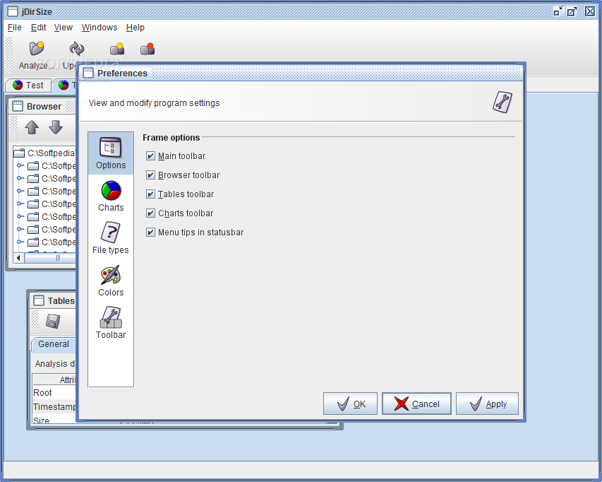This screenshot has height=482, width=602.
Task: Switch to the Test tab
Action: [28, 85]
